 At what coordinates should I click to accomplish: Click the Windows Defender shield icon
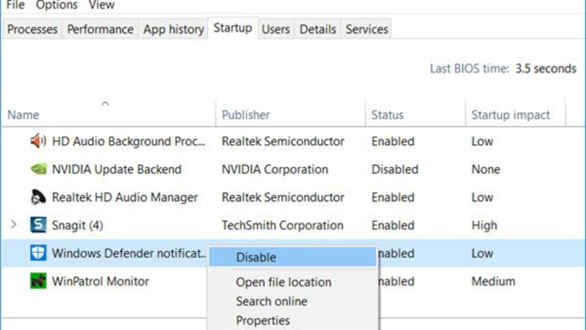[x=38, y=253]
